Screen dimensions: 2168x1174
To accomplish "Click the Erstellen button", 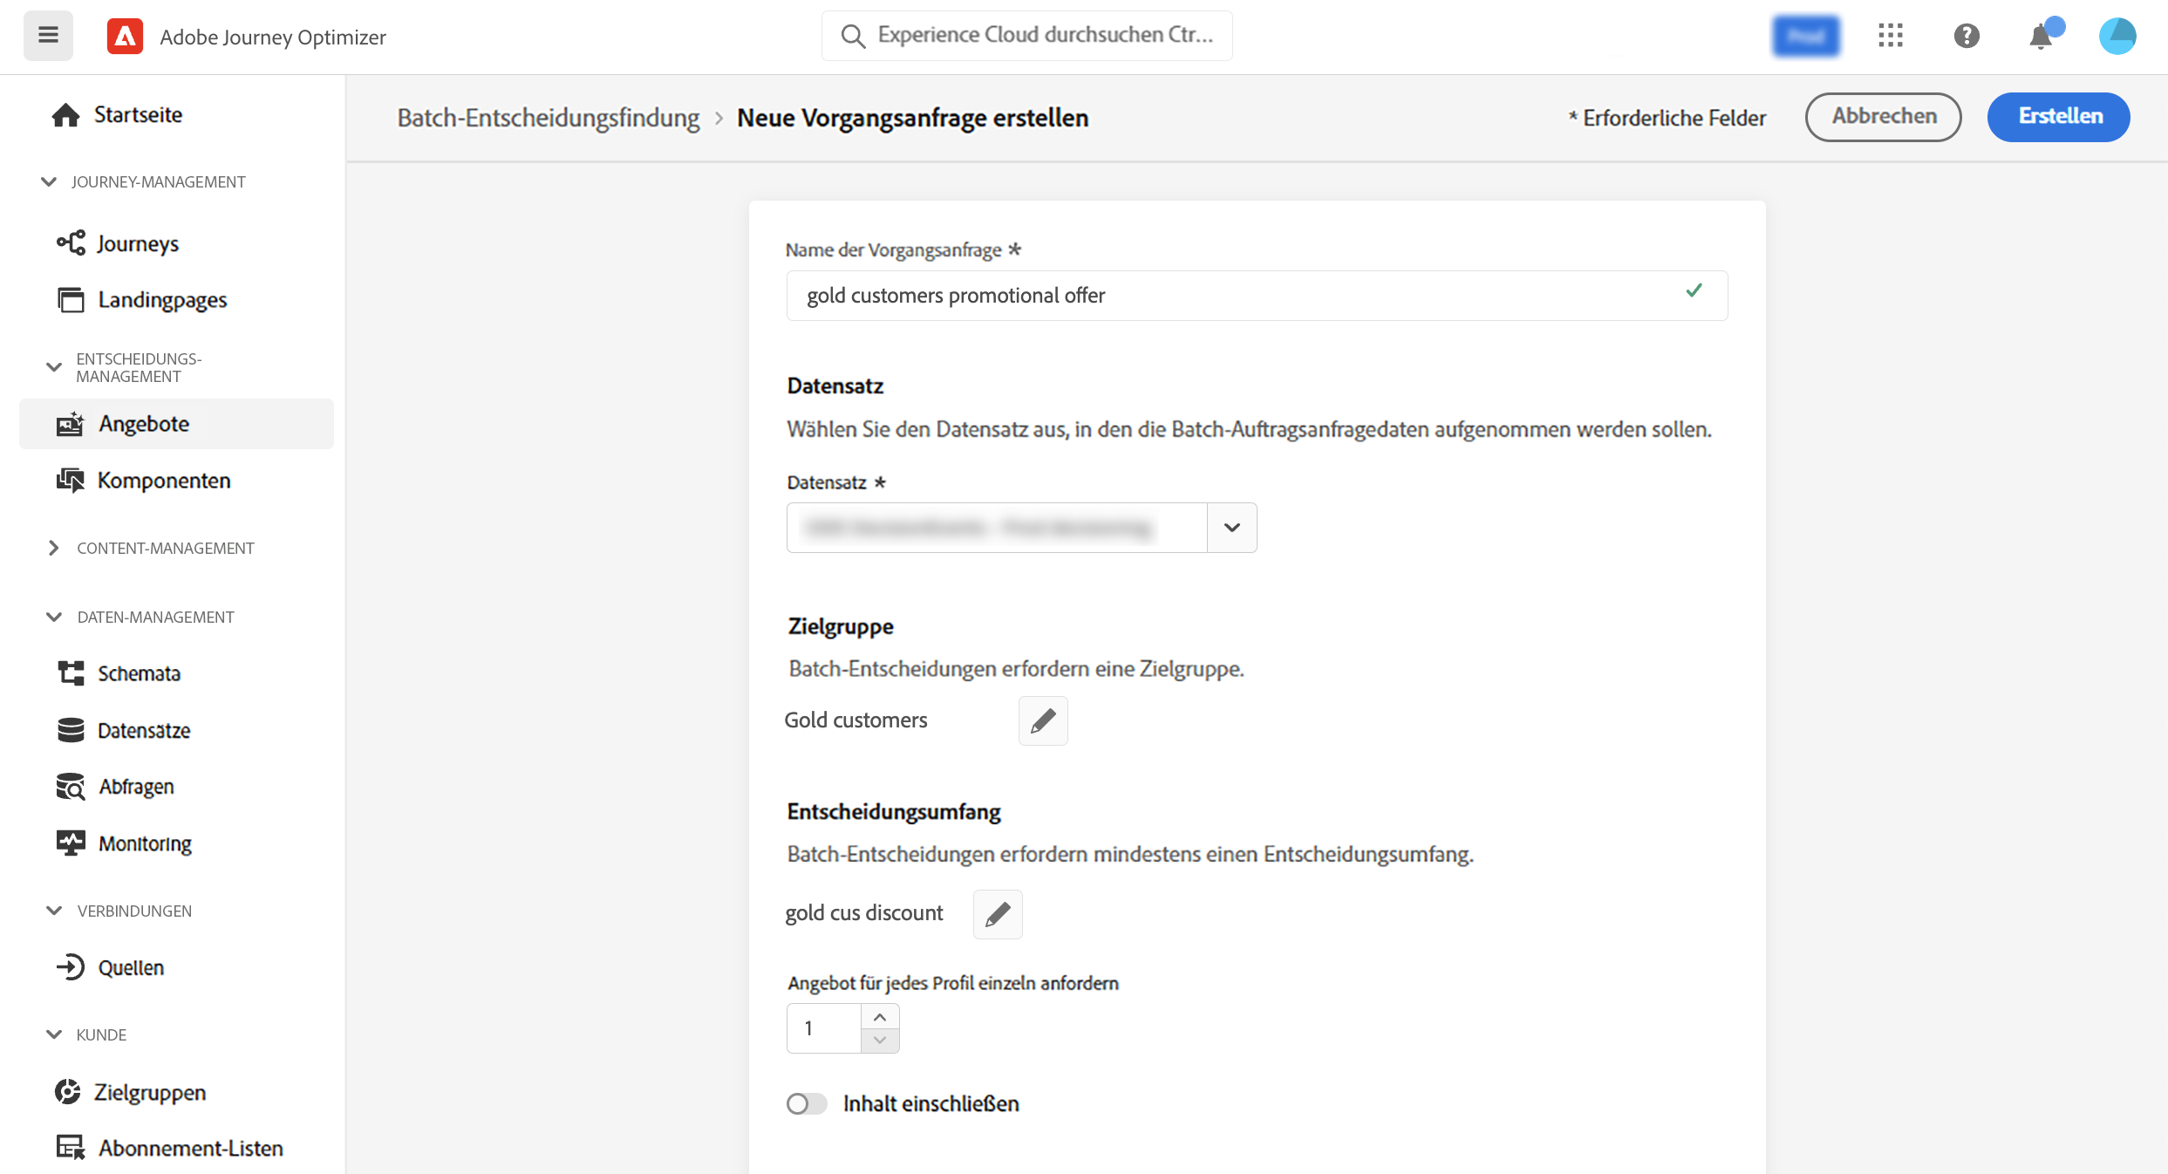I will 2058,117.
